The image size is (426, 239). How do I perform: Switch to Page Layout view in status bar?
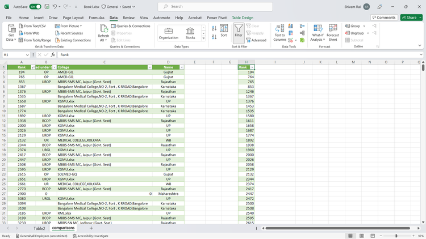[362, 236]
